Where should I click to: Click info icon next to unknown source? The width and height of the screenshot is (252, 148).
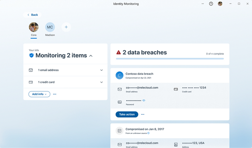tap(148, 133)
